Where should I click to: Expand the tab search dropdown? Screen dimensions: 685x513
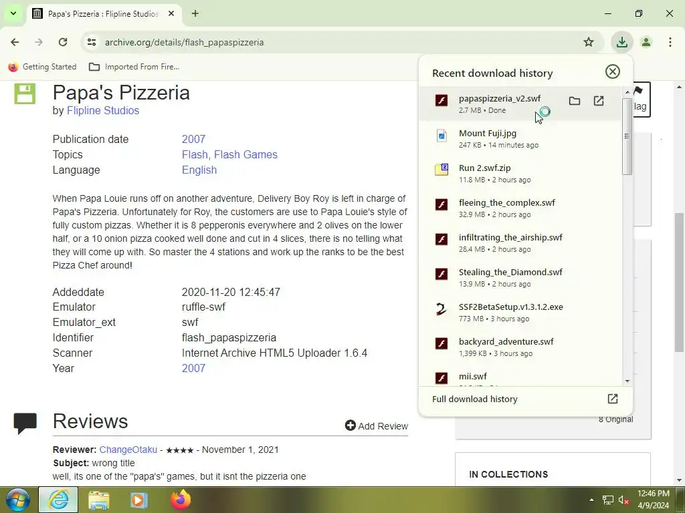click(13, 13)
